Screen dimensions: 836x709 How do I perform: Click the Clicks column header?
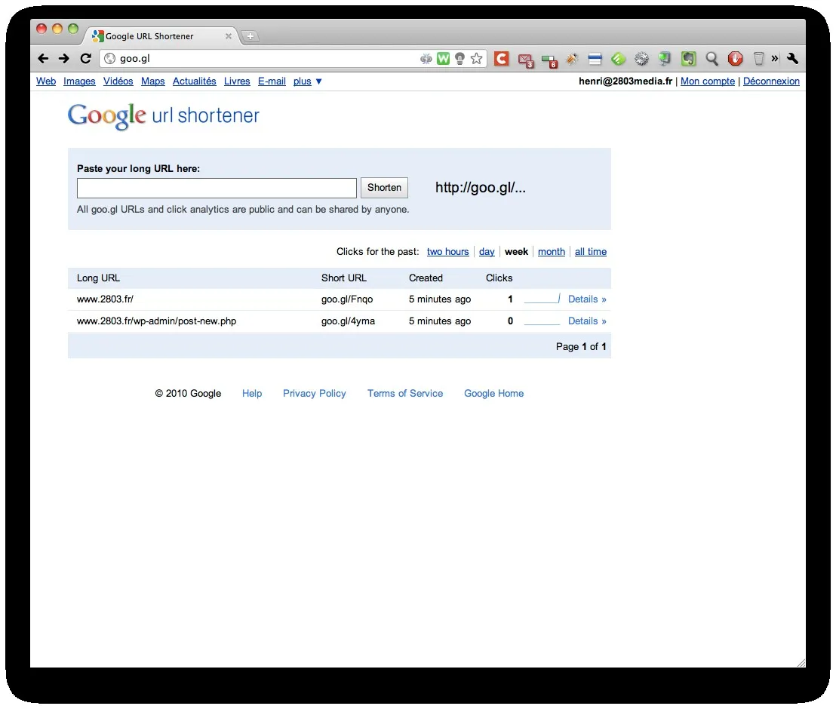tap(499, 278)
